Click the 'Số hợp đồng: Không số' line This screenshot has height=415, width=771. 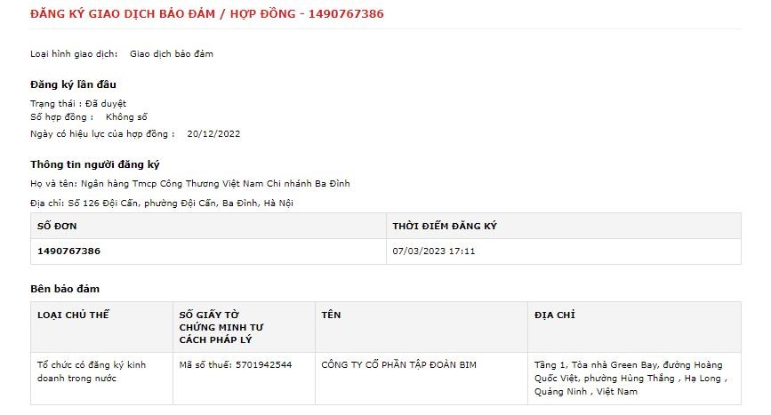(x=89, y=117)
